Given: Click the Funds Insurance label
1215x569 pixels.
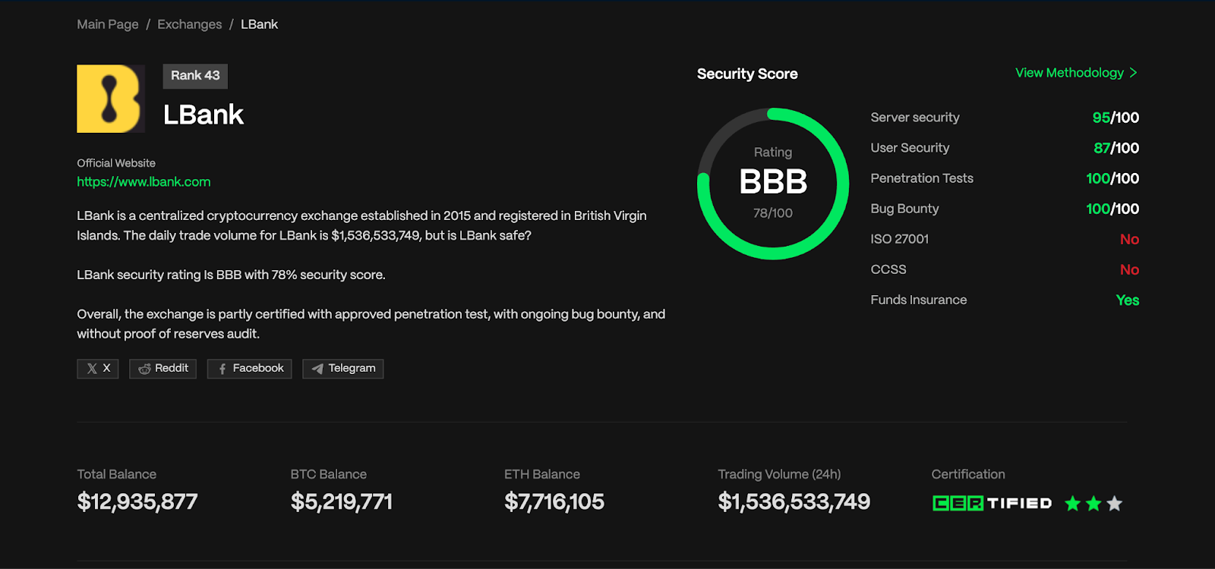Looking at the screenshot, I should (919, 300).
